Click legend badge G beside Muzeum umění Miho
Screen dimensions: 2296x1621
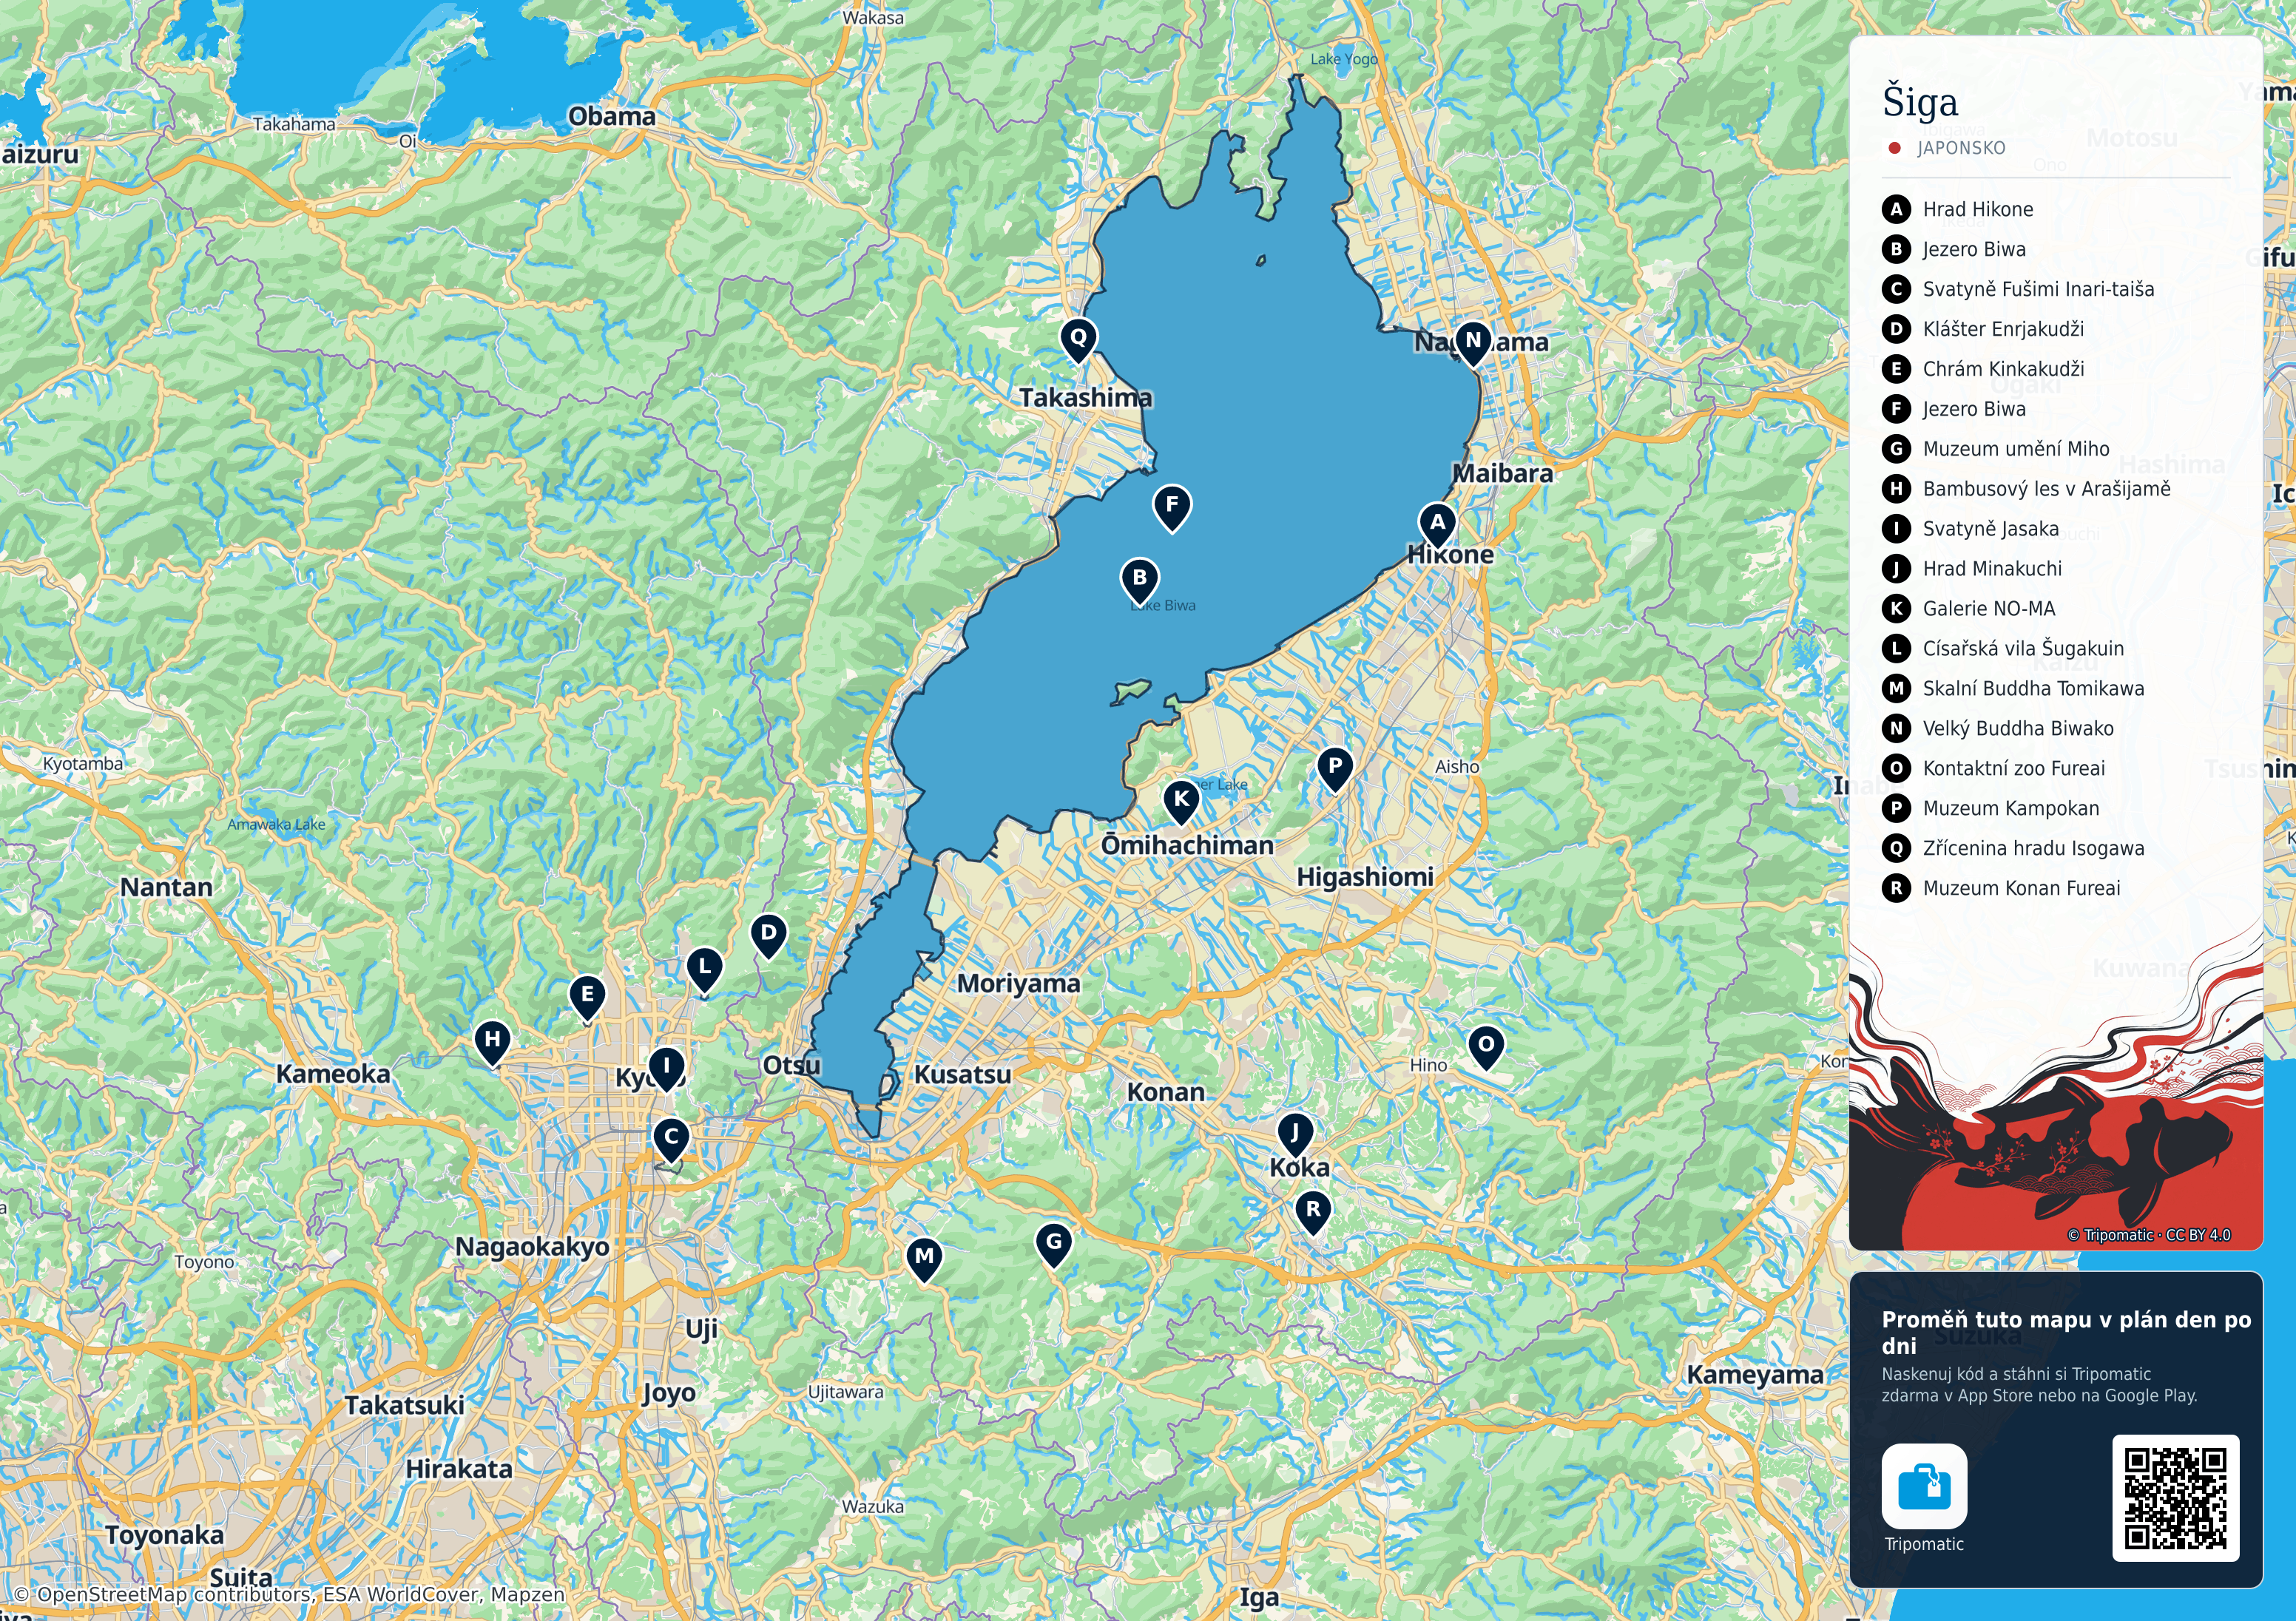pyautogui.click(x=1896, y=449)
